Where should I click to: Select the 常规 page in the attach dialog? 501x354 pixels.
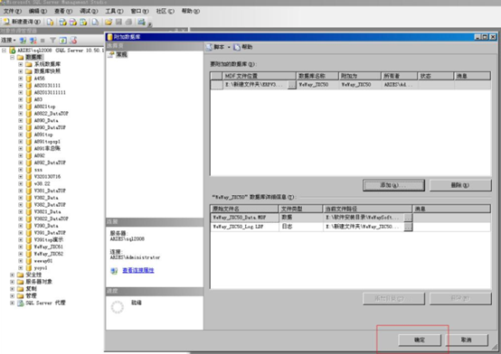(x=121, y=54)
